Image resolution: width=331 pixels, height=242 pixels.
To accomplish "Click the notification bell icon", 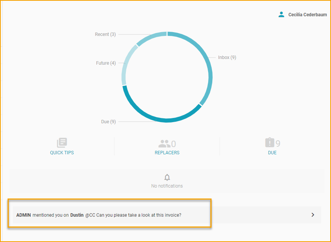I will (x=167, y=177).
